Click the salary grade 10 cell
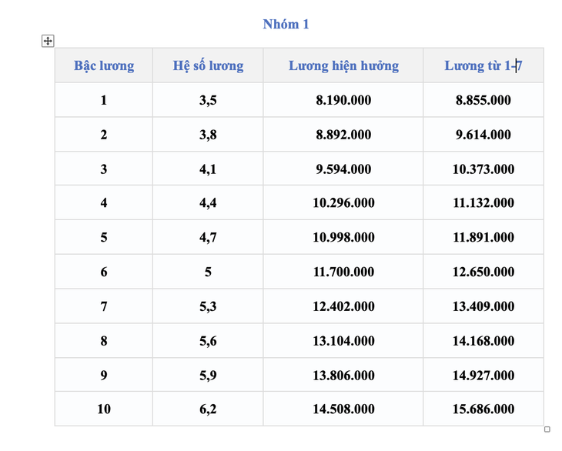Screen dimensions: 562x451 coord(104,409)
